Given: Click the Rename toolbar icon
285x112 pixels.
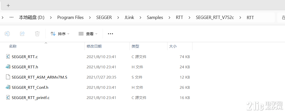Looking at the screenshot, I should tap(7, 33).
